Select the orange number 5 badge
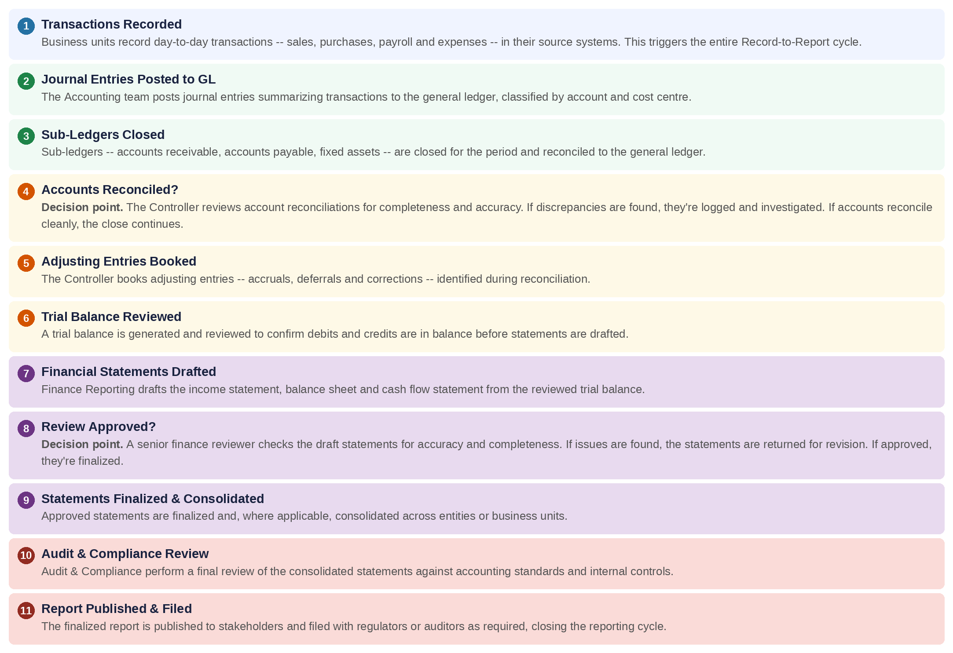Screen dimensions: 953x653 tap(26, 263)
